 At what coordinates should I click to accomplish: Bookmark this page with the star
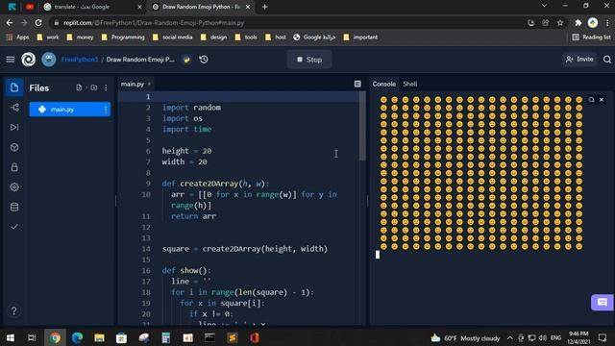pos(560,23)
